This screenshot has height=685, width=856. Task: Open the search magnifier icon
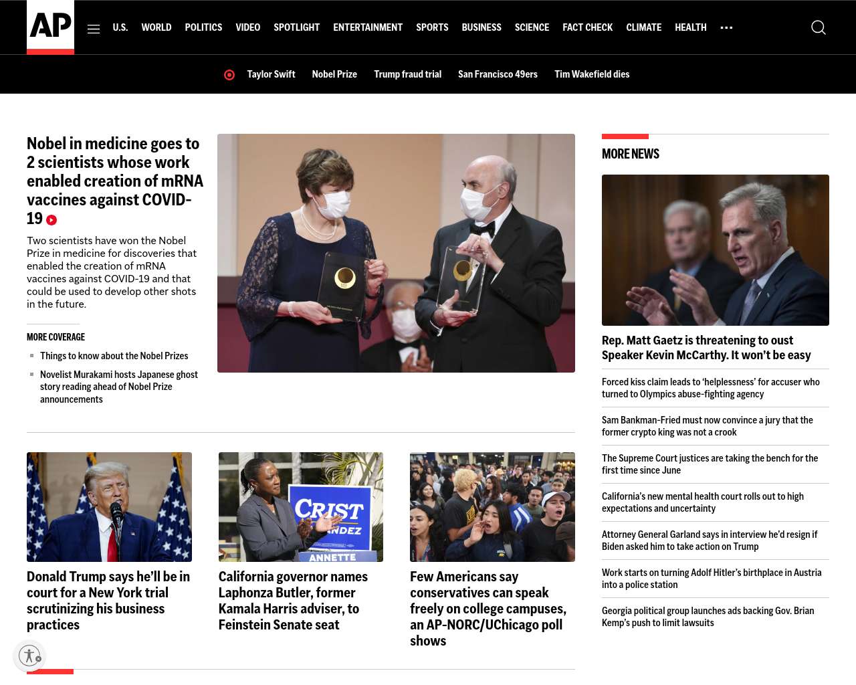pyautogui.click(x=819, y=27)
